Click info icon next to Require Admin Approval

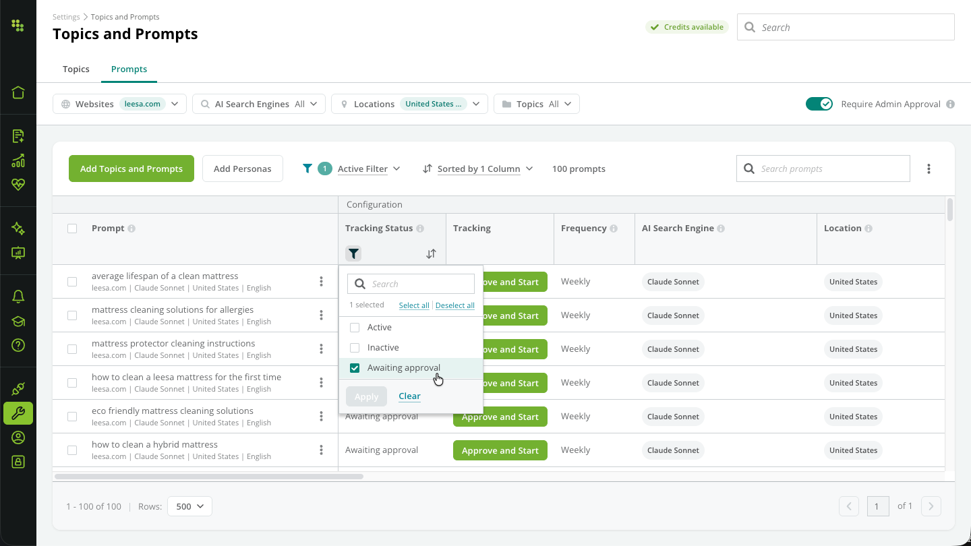950,104
